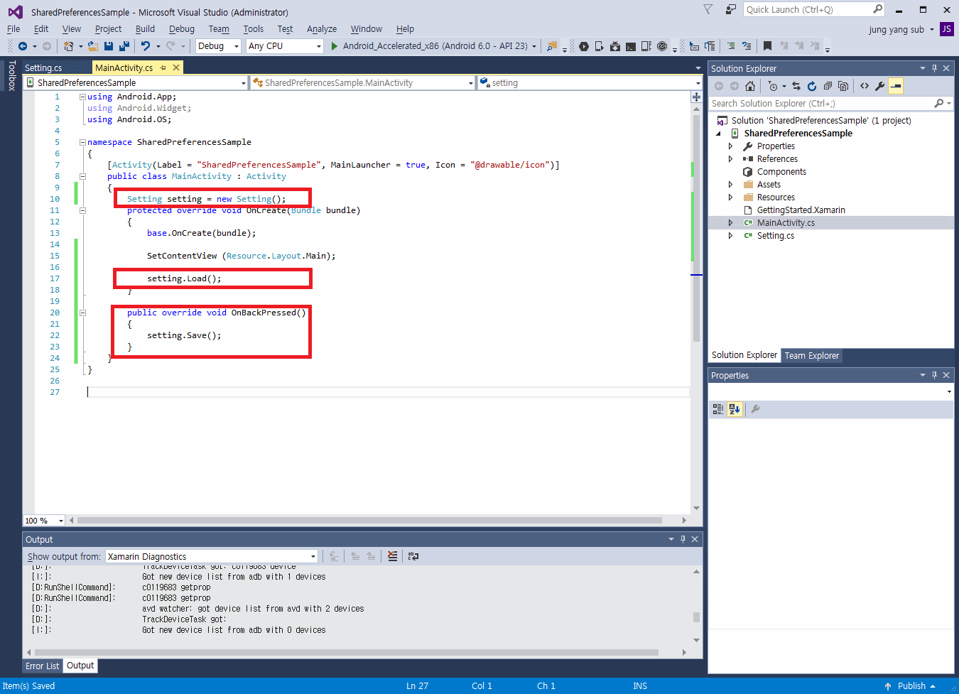Expand the Resources folder node
This screenshot has height=694, width=959.
(730, 197)
